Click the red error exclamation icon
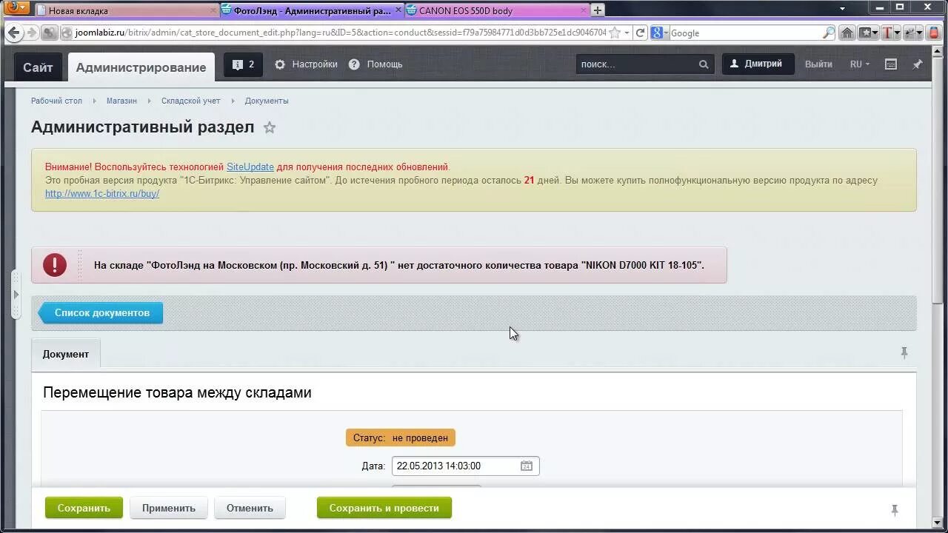Screen dimensions: 948x533 pyautogui.click(x=55, y=265)
